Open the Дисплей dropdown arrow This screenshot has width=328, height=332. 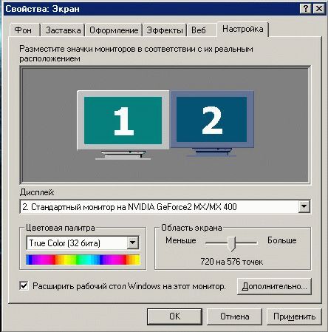304,206
